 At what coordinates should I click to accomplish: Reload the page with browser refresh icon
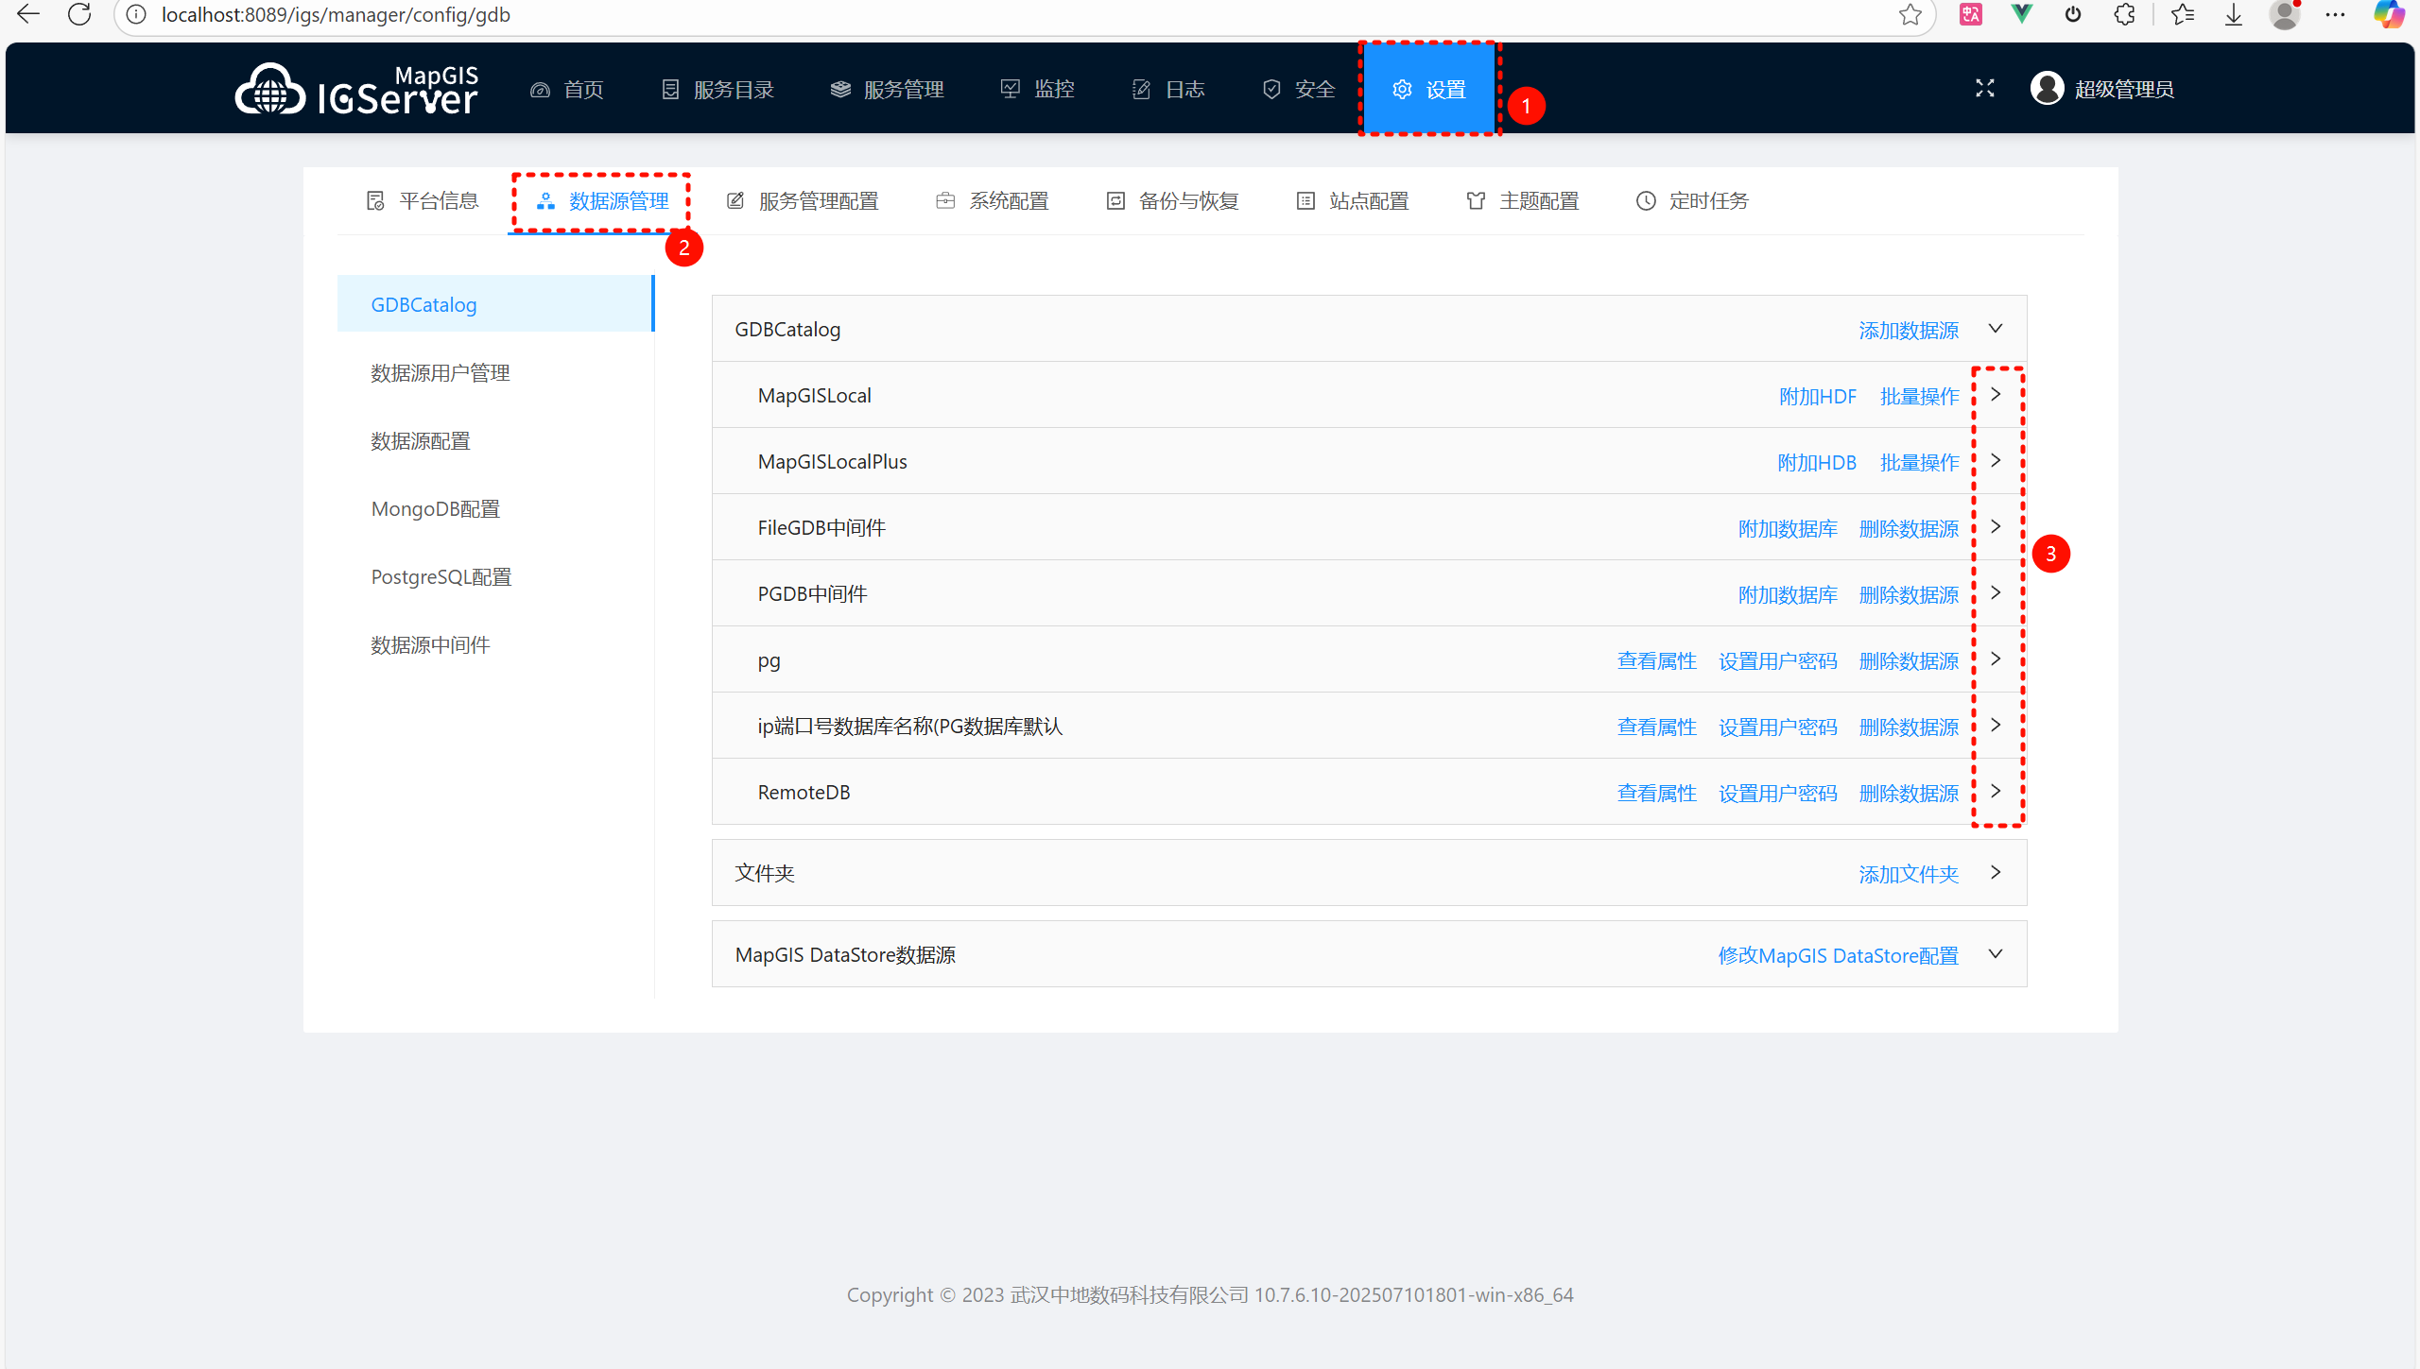click(x=79, y=15)
